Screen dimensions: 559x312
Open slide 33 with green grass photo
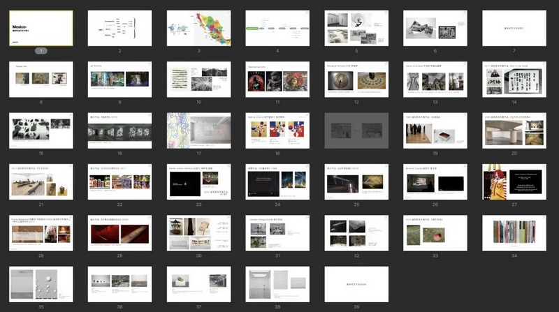pos(435,232)
